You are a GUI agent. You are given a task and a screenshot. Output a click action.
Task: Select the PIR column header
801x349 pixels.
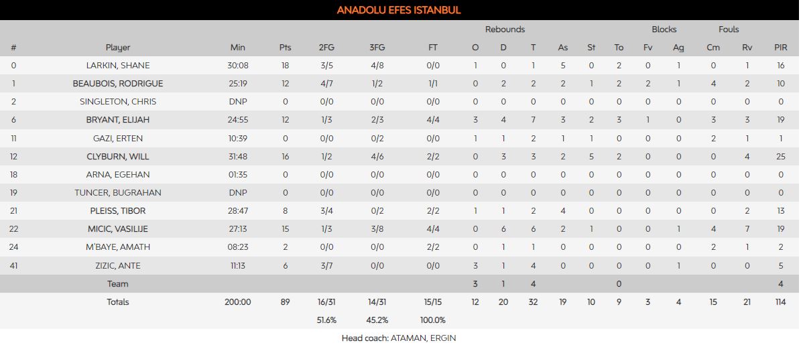point(781,48)
